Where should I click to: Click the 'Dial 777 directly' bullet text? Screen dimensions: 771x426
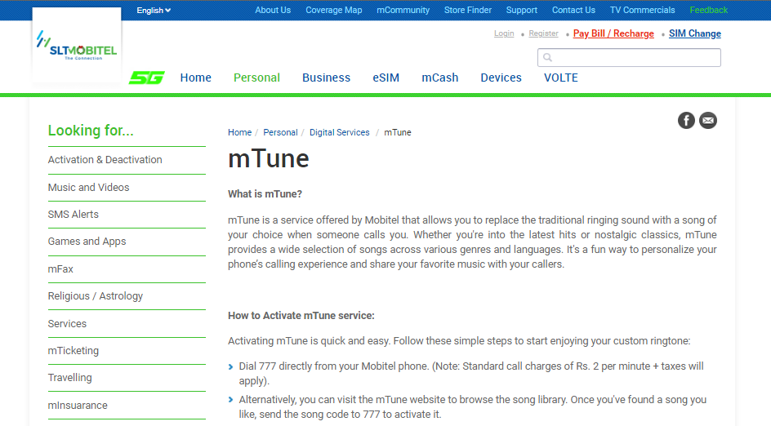pos(471,374)
